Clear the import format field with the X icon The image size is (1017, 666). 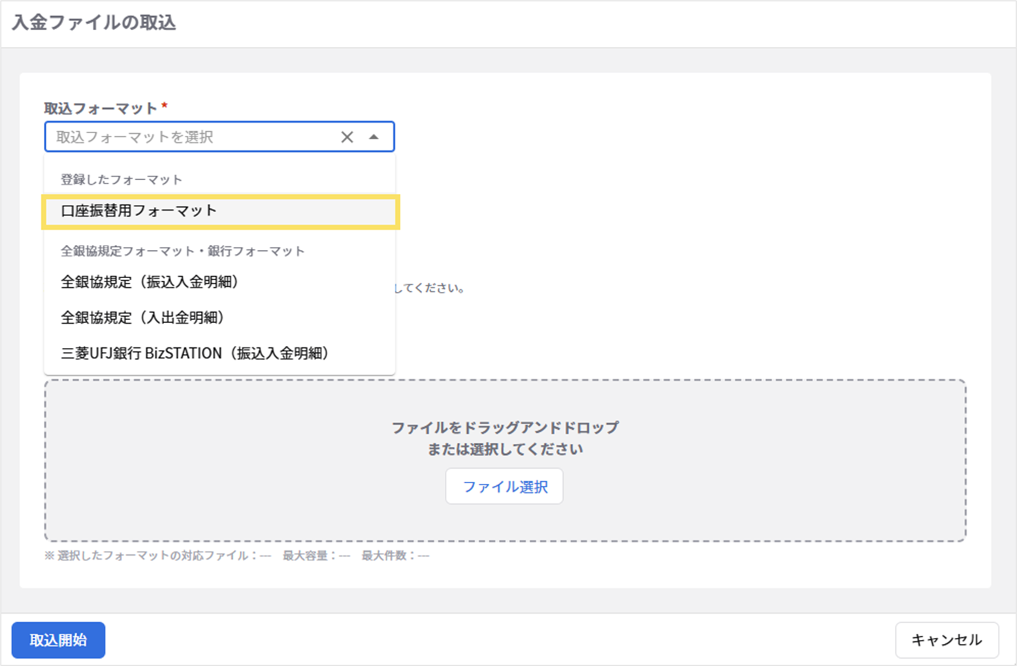pos(347,137)
